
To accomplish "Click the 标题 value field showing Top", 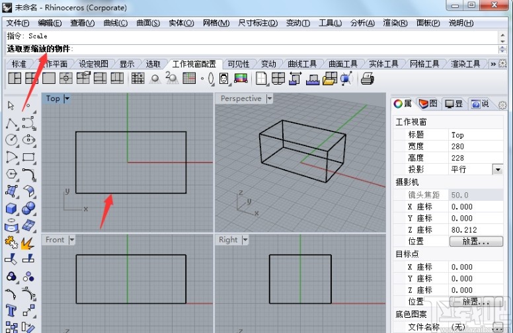I will point(475,135).
